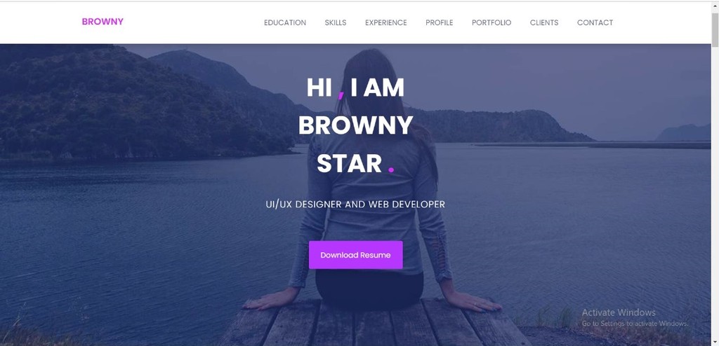Viewport: 719px width, 346px height.
Task: Visit the CLIENTS section link
Action: click(x=544, y=22)
